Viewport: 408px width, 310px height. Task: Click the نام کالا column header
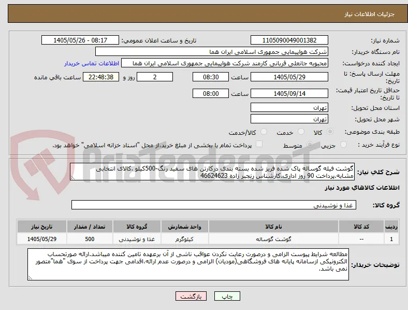pos(273,227)
